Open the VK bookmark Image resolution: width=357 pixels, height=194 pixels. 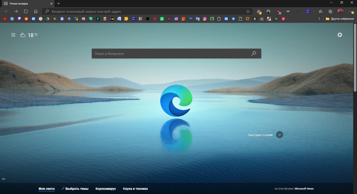pos(12,19)
